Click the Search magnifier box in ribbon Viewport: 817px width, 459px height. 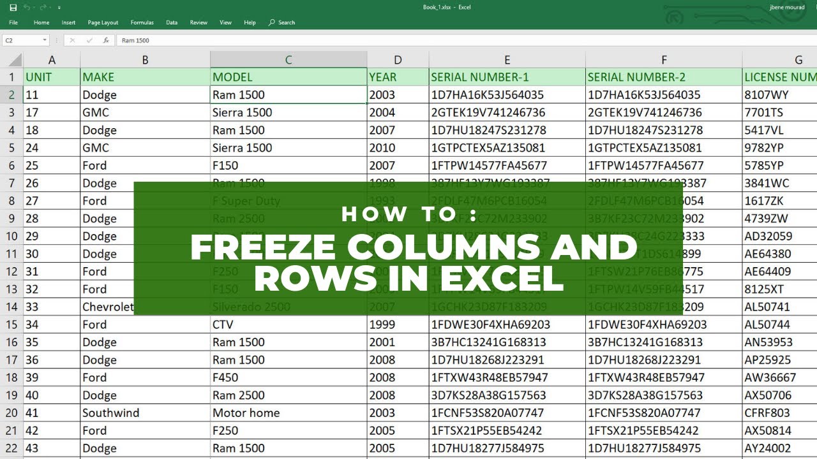click(x=282, y=22)
